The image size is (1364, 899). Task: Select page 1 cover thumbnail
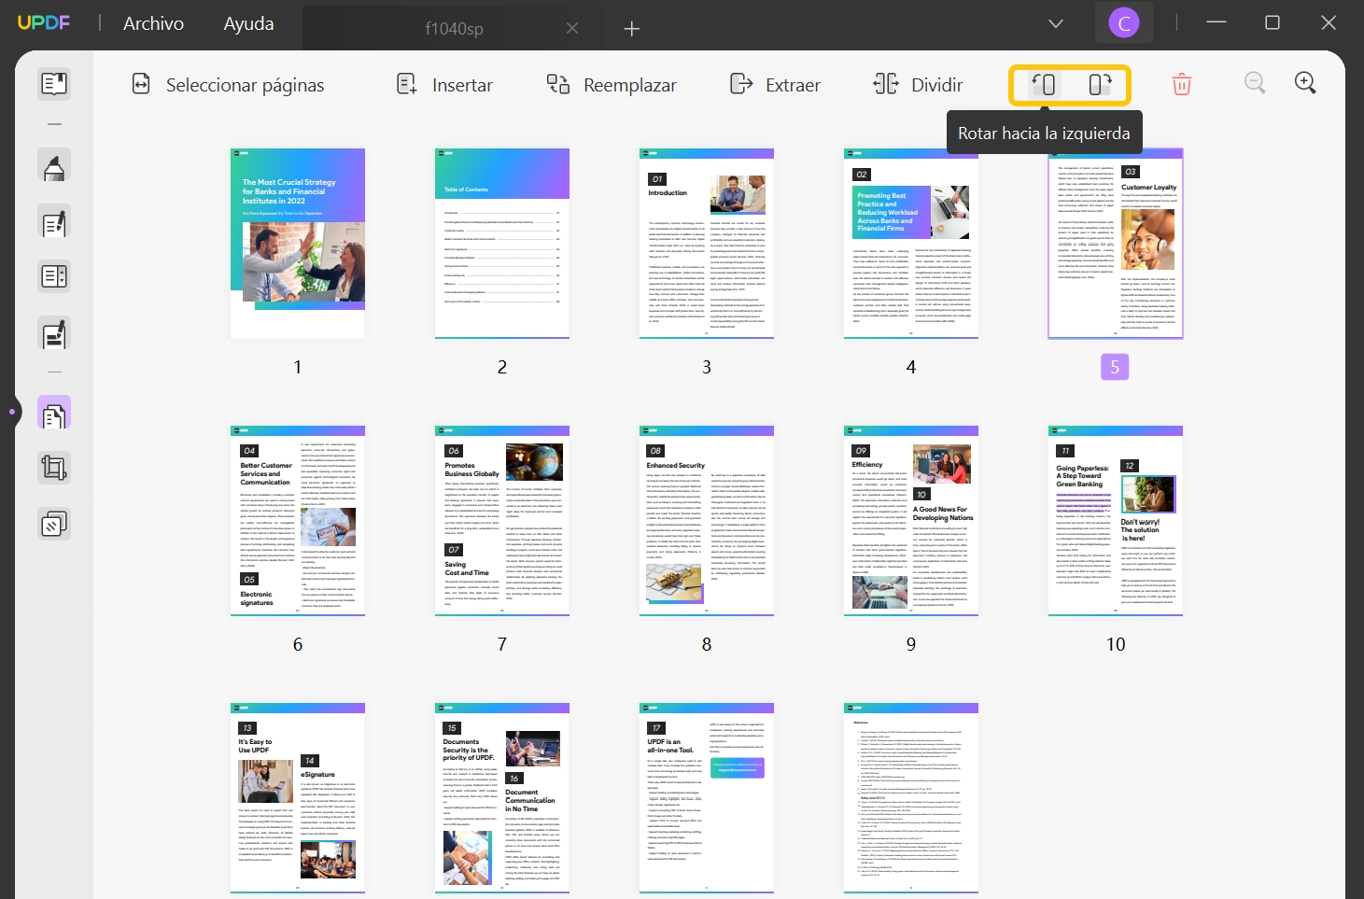[x=298, y=244]
